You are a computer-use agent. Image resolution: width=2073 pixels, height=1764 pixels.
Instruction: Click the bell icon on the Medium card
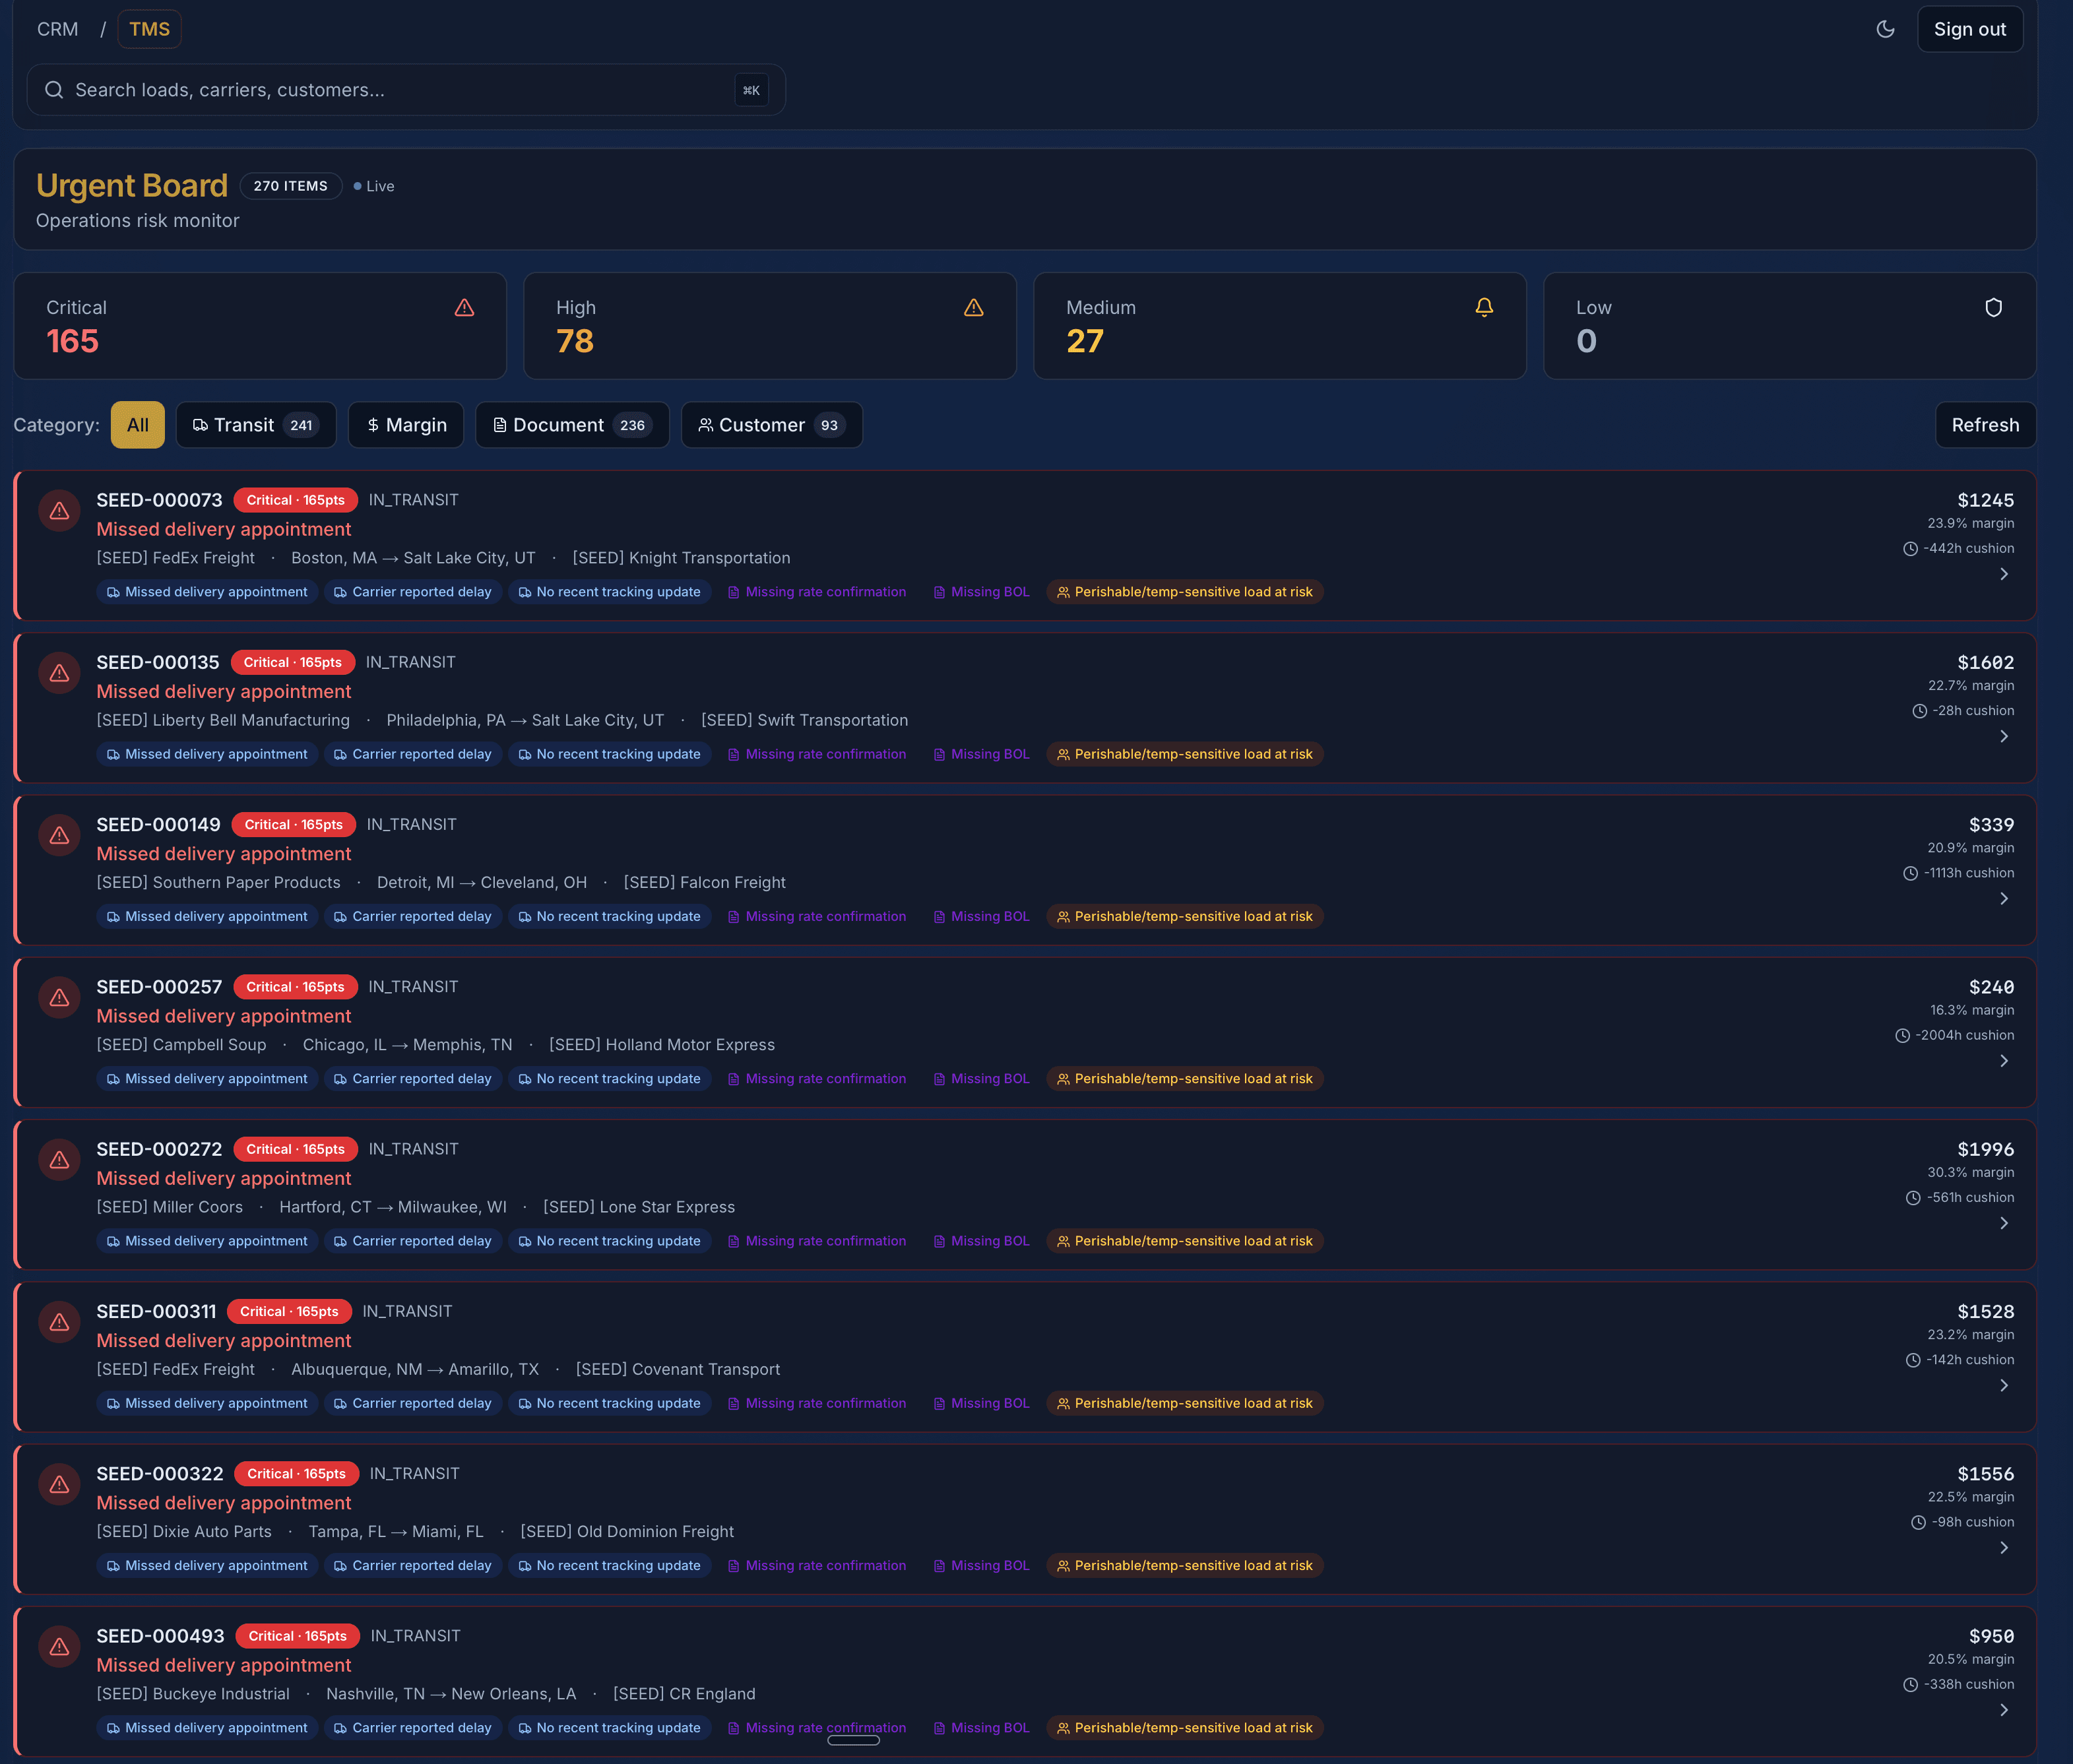tap(1484, 308)
